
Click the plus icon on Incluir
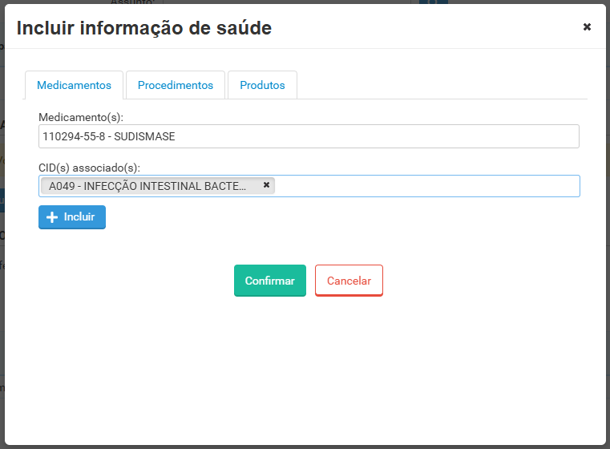[x=52, y=217]
